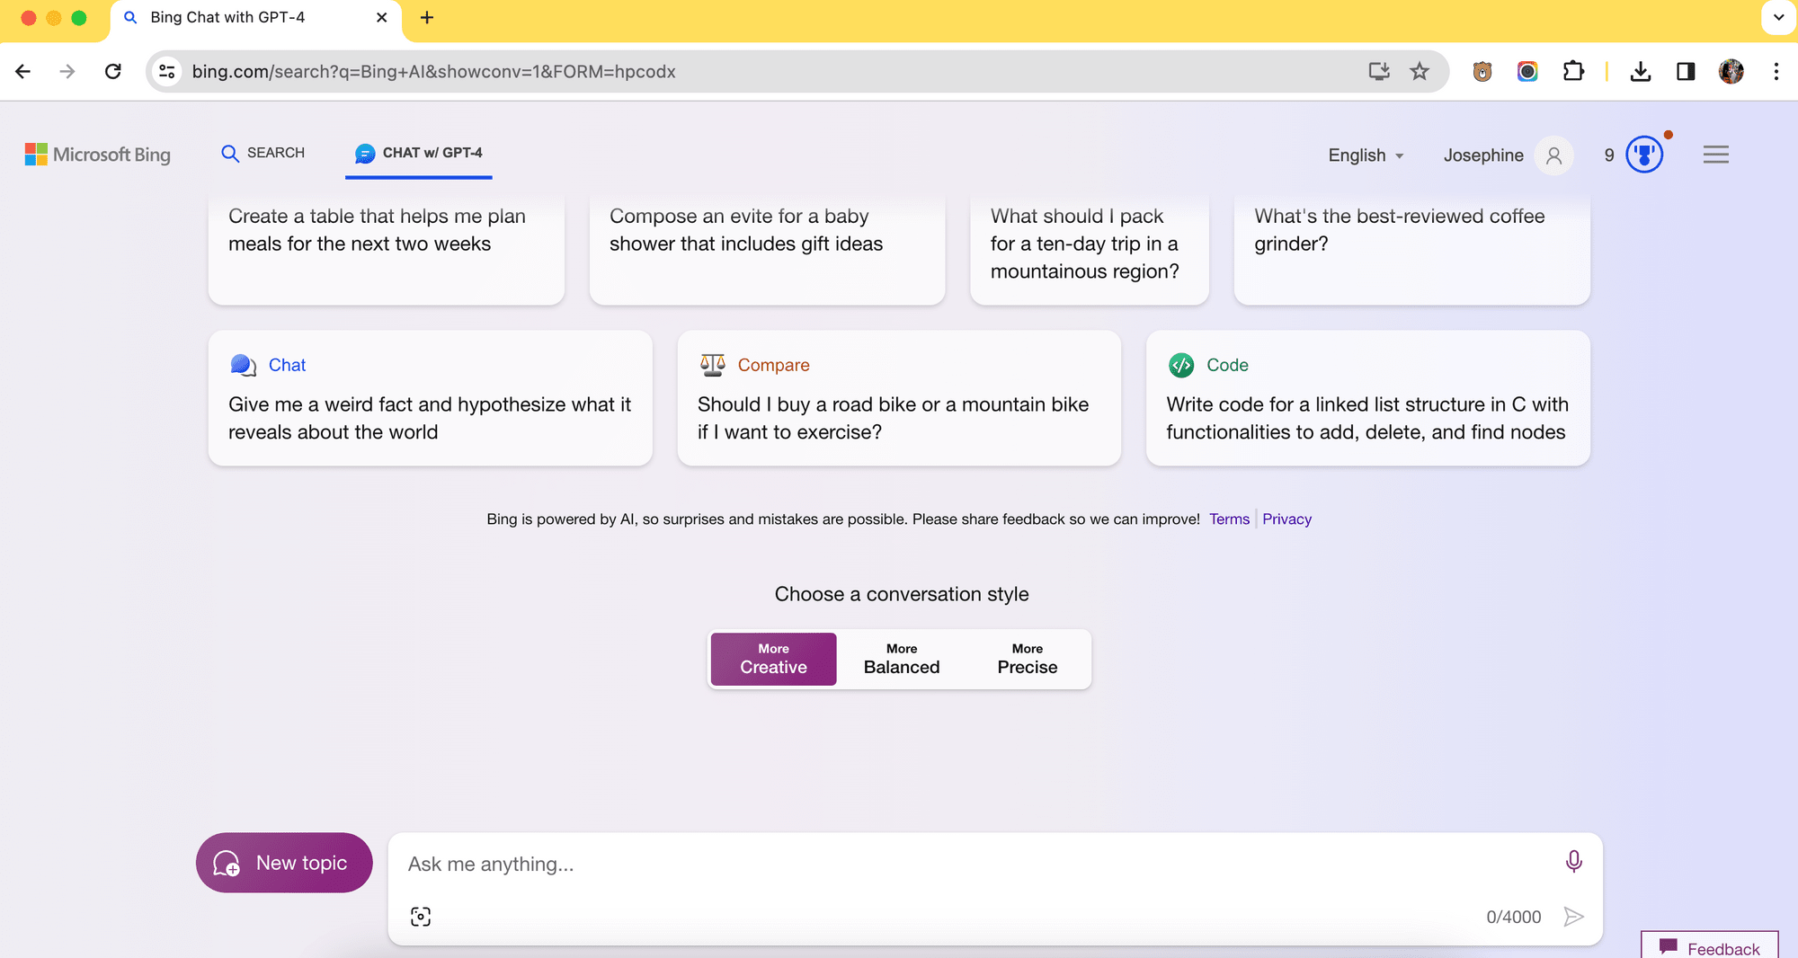The image size is (1798, 958).
Task: Choose the road bike Compare suggestion card
Action: pos(899,397)
